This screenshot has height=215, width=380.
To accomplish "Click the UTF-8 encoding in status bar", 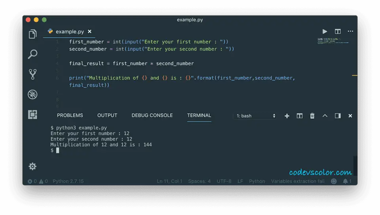I will [224, 181].
